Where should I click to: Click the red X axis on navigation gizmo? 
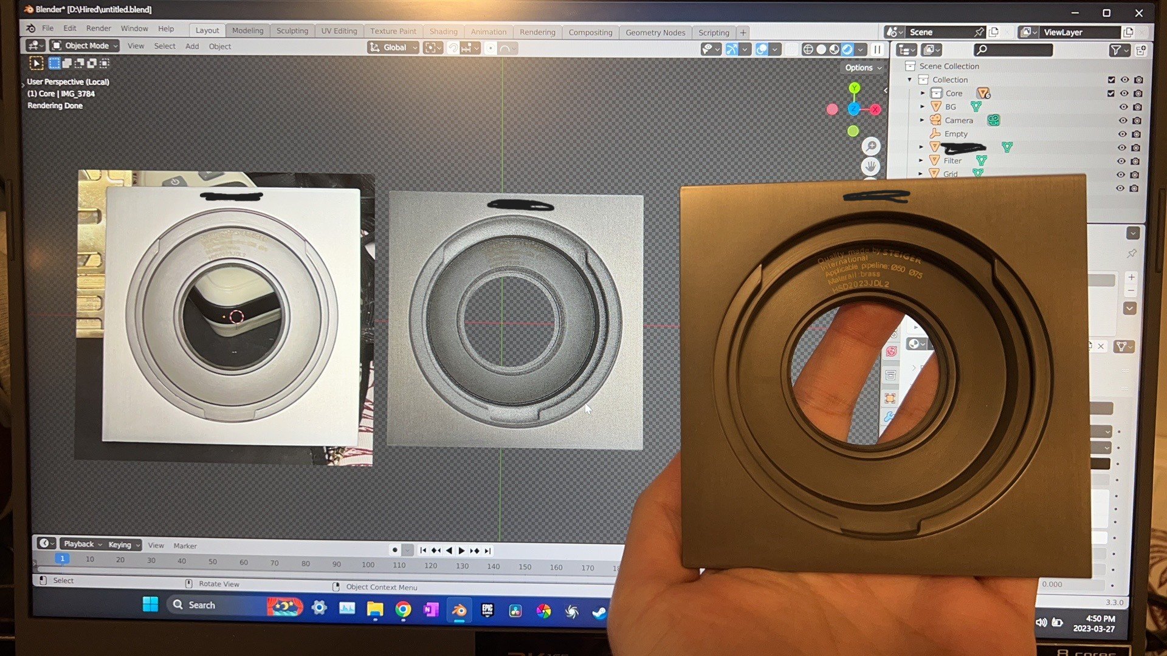click(x=875, y=109)
